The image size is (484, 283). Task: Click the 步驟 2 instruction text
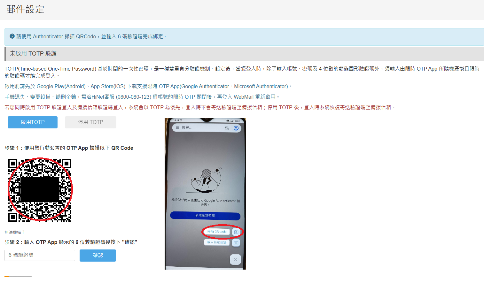click(x=71, y=242)
